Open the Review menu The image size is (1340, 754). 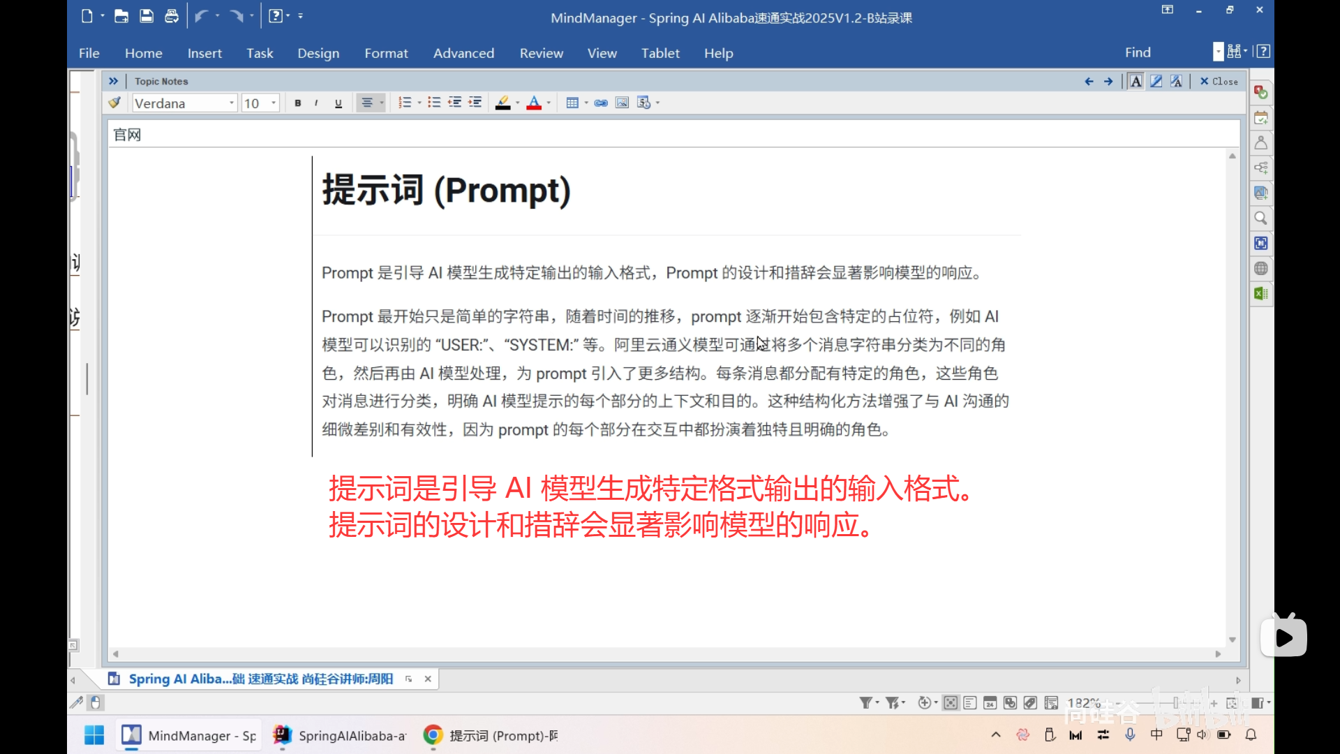coord(542,52)
